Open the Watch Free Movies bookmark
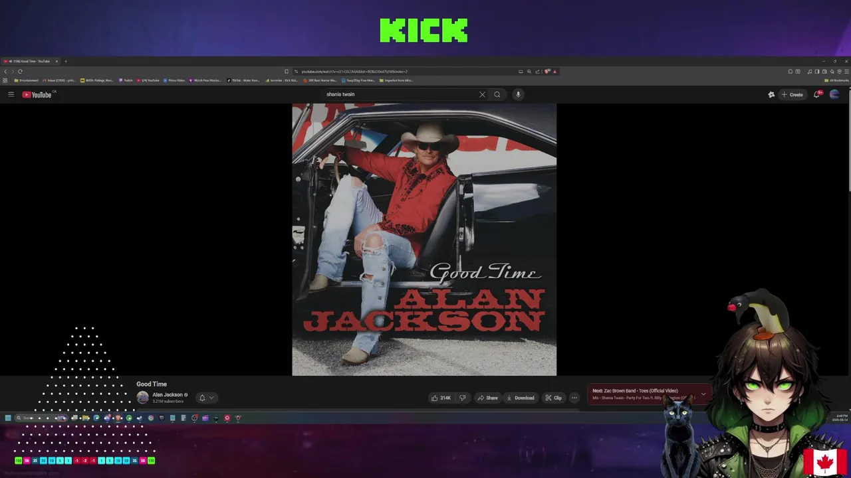The height and width of the screenshot is (478, 851). pos(205,80)
